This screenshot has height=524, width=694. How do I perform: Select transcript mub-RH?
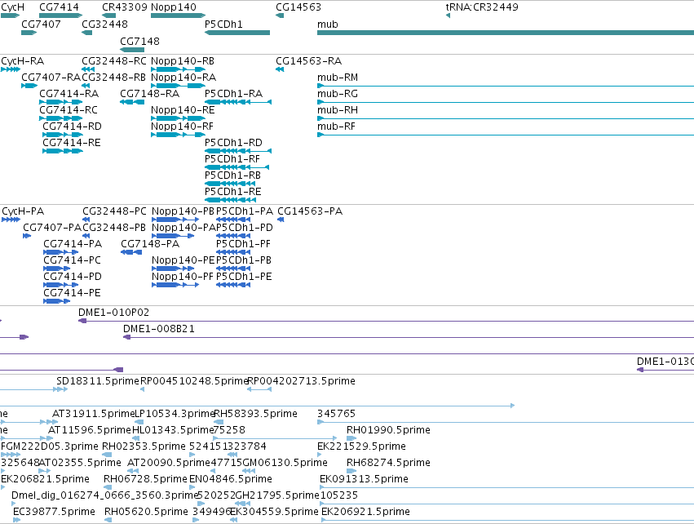point(338,110)
